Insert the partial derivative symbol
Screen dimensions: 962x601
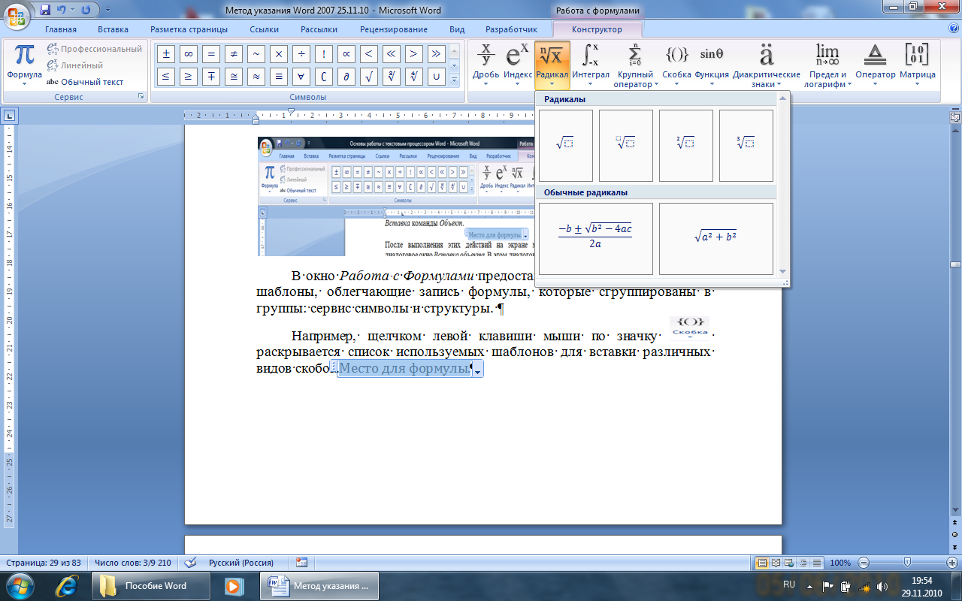point(346,77)
